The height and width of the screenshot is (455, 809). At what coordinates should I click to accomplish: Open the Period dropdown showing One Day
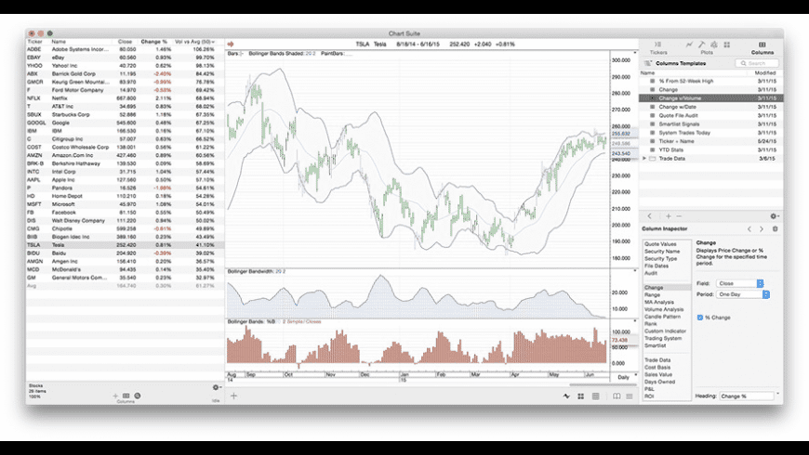click(x=742, y=294)
